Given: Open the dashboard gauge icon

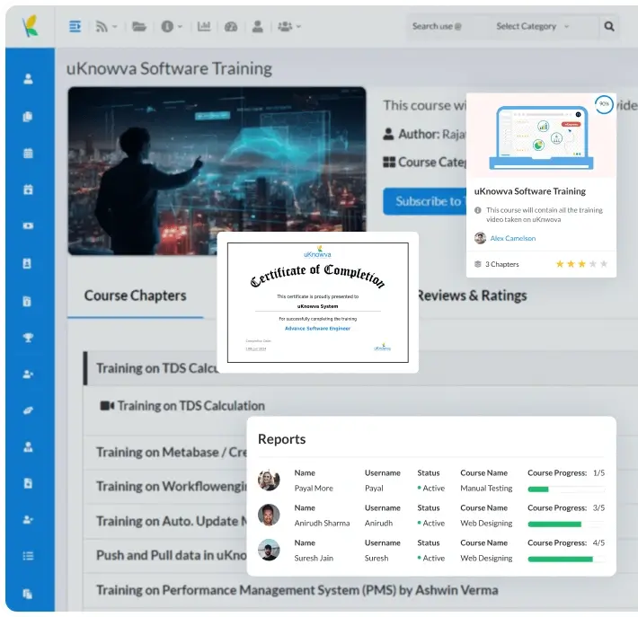Looking at the screenshot, I should click(231, 26).
